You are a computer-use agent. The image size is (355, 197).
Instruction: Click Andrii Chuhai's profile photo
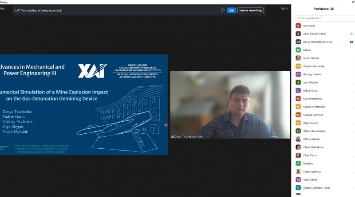point(298,58)
